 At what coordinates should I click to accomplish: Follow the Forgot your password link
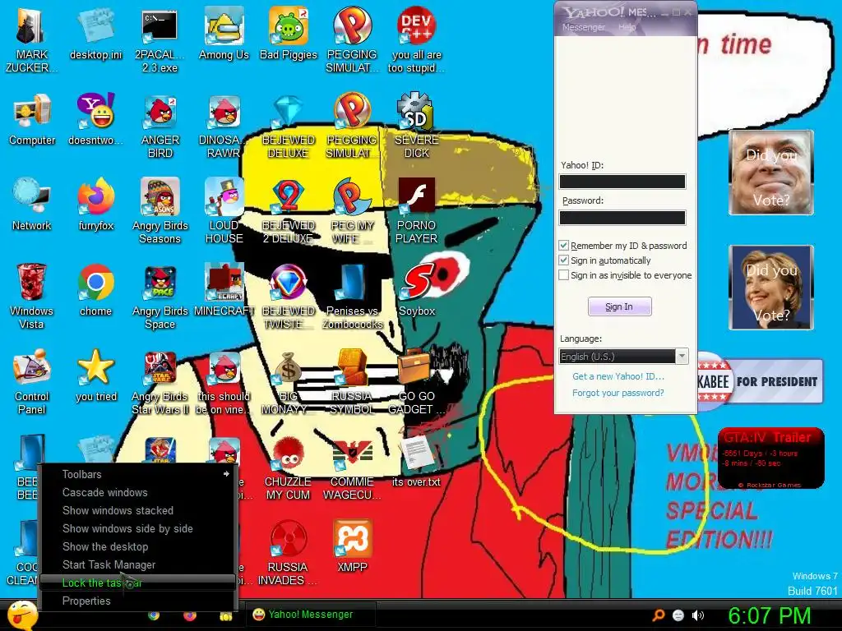pos(618,393)
